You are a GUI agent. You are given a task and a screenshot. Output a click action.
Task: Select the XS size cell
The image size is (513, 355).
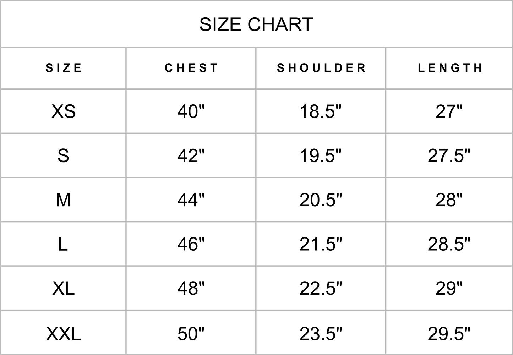(x=64, y=111)
